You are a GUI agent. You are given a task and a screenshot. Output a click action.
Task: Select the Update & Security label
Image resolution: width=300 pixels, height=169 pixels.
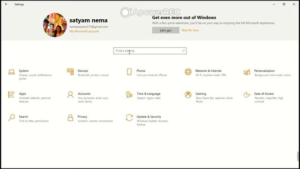[x=149, y=116]
